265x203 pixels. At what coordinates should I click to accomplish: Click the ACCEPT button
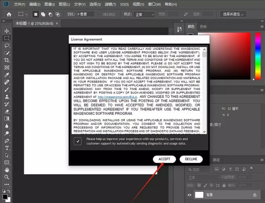pos(164,159)
